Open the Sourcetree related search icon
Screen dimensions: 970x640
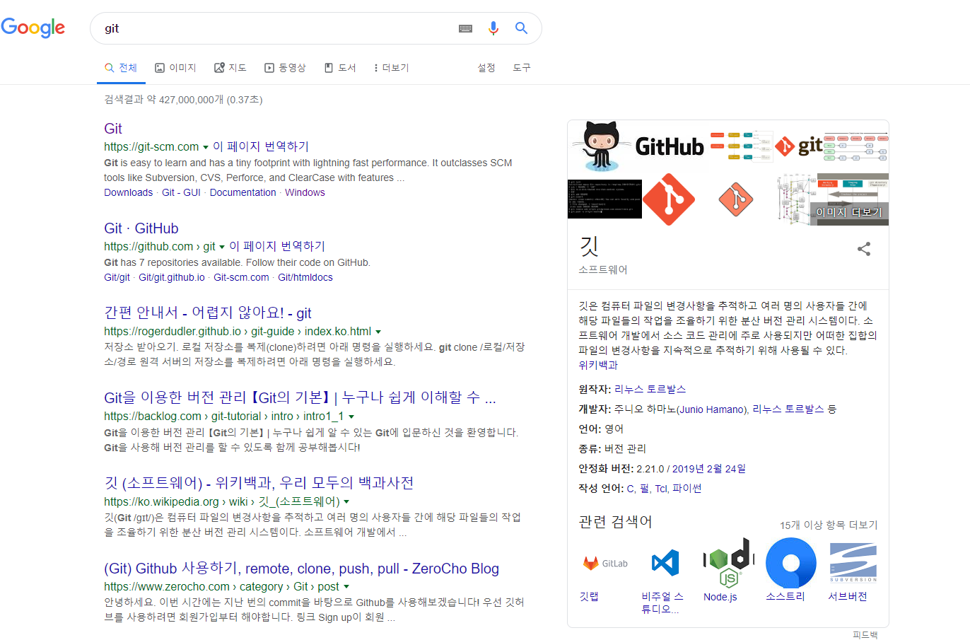tap(791, 563)
